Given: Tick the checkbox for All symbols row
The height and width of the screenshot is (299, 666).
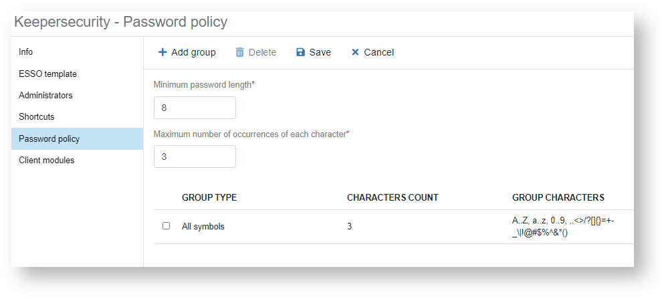Looking at the screenshot, I should (x=166, y=226).
